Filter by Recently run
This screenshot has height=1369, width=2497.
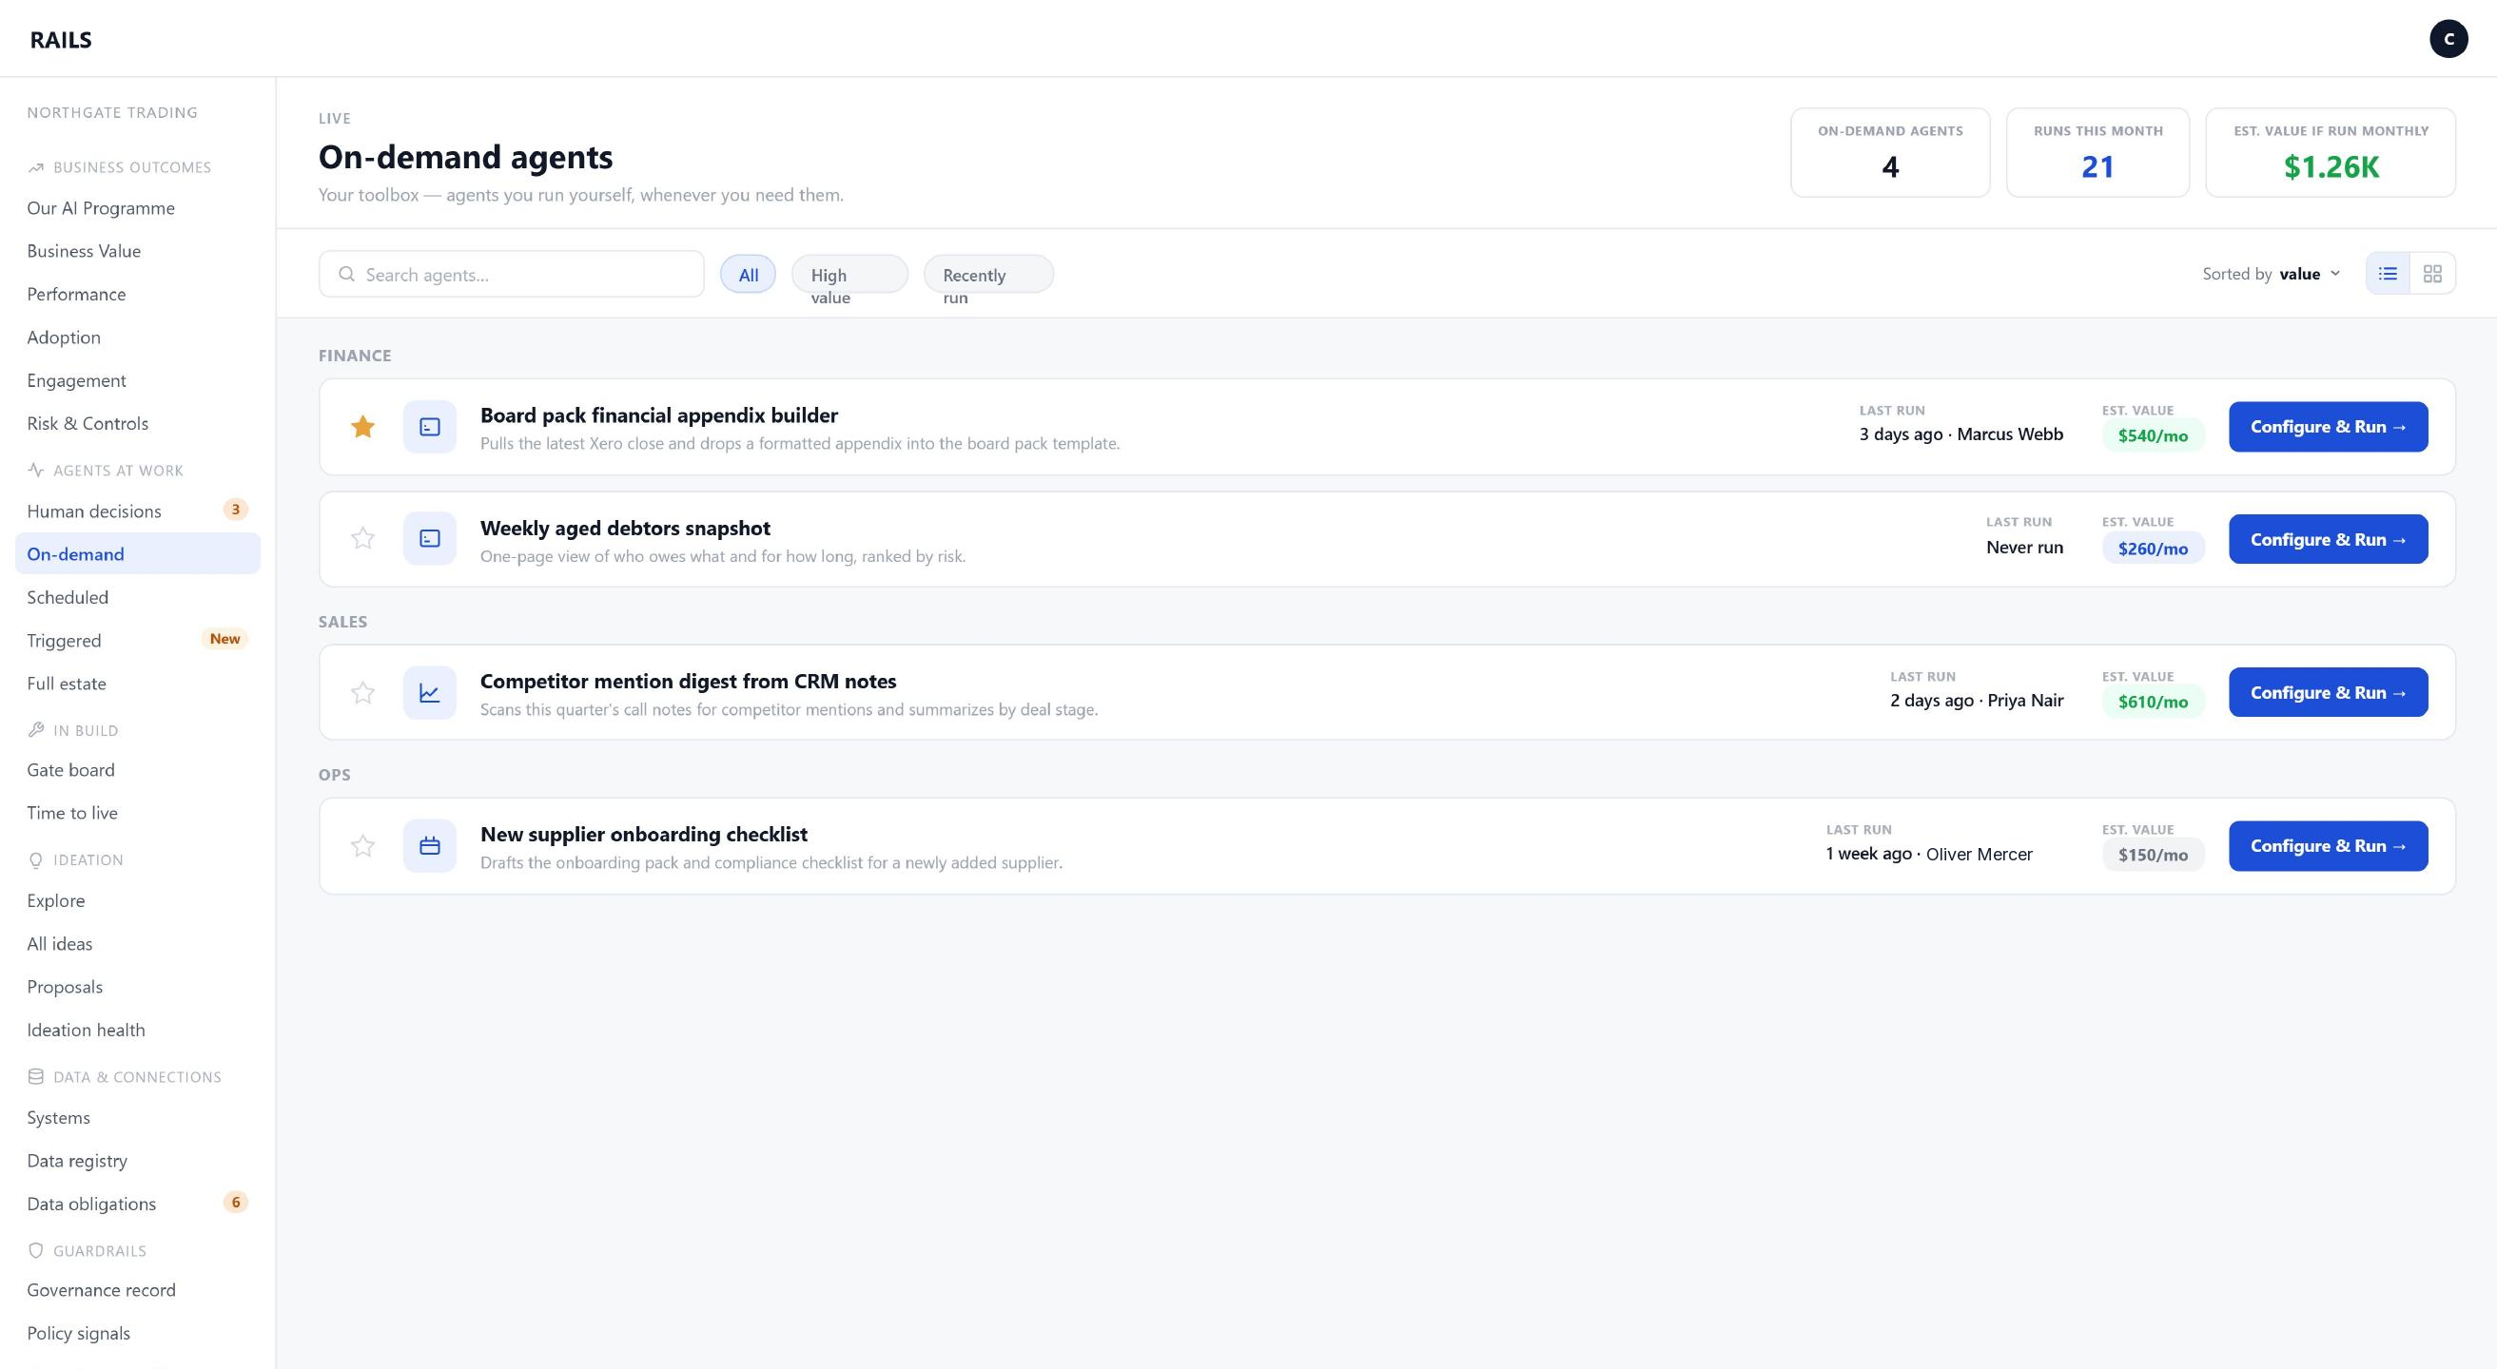pos(988,274)
